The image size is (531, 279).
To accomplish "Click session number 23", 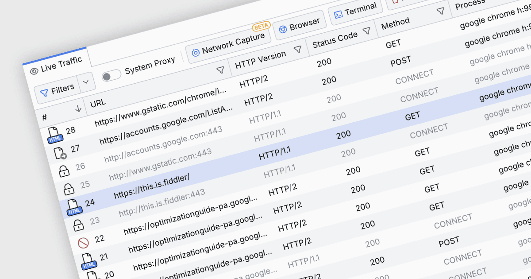I will tap(95, 221).
